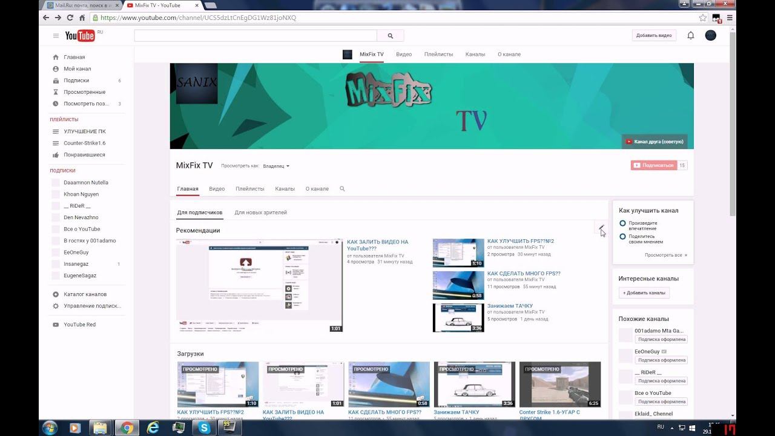Open КАК СДЕЛАТЬ МНОГО FPS?? recommendation
The image size is (775, 436).
pyautogui.click(x=524, y=274)
